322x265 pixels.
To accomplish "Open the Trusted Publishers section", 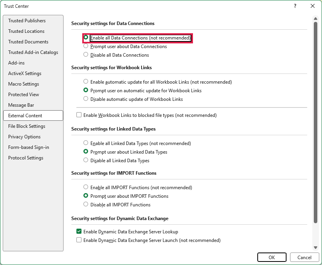I will pos(33,21).
